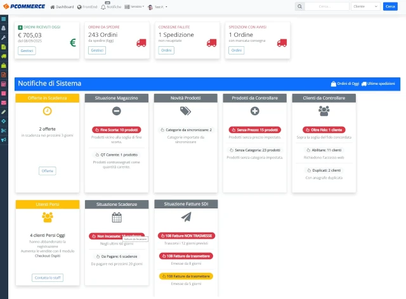The width and height of the screenshot is (406, 299).
Task: Click Categorie da sincronizzare: 2
Action: pos(186,130)
